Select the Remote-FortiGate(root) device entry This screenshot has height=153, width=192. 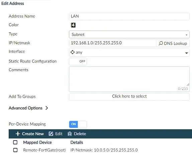click(44, 150)
